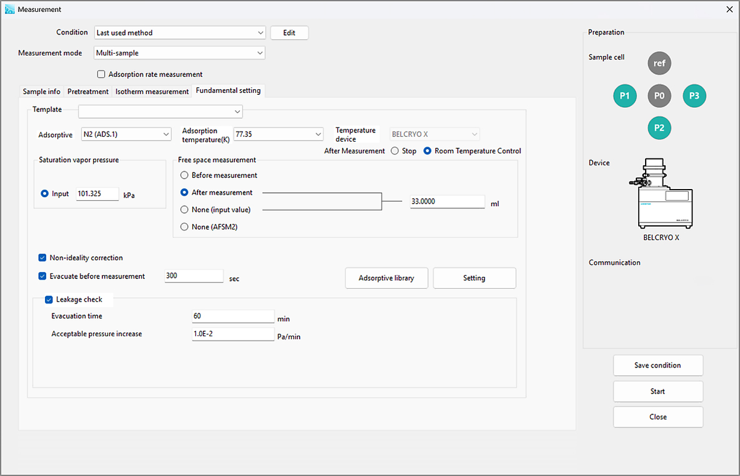Choose the P2 sample cell icon
This screenshot has height=476, width=740.
coord(659,128)
